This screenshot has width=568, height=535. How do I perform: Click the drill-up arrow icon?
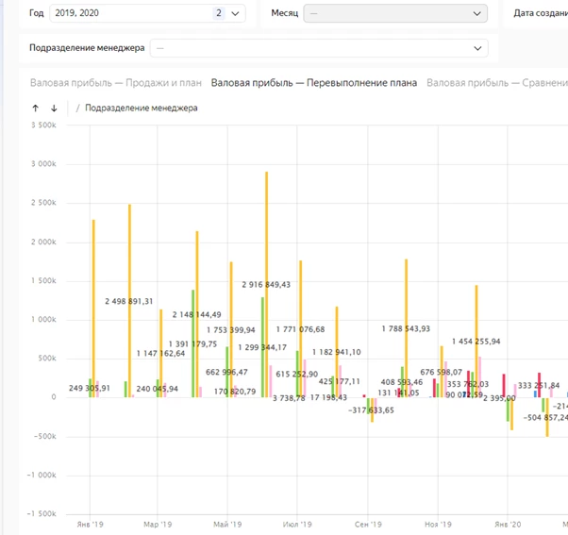[x=36, y=108]
